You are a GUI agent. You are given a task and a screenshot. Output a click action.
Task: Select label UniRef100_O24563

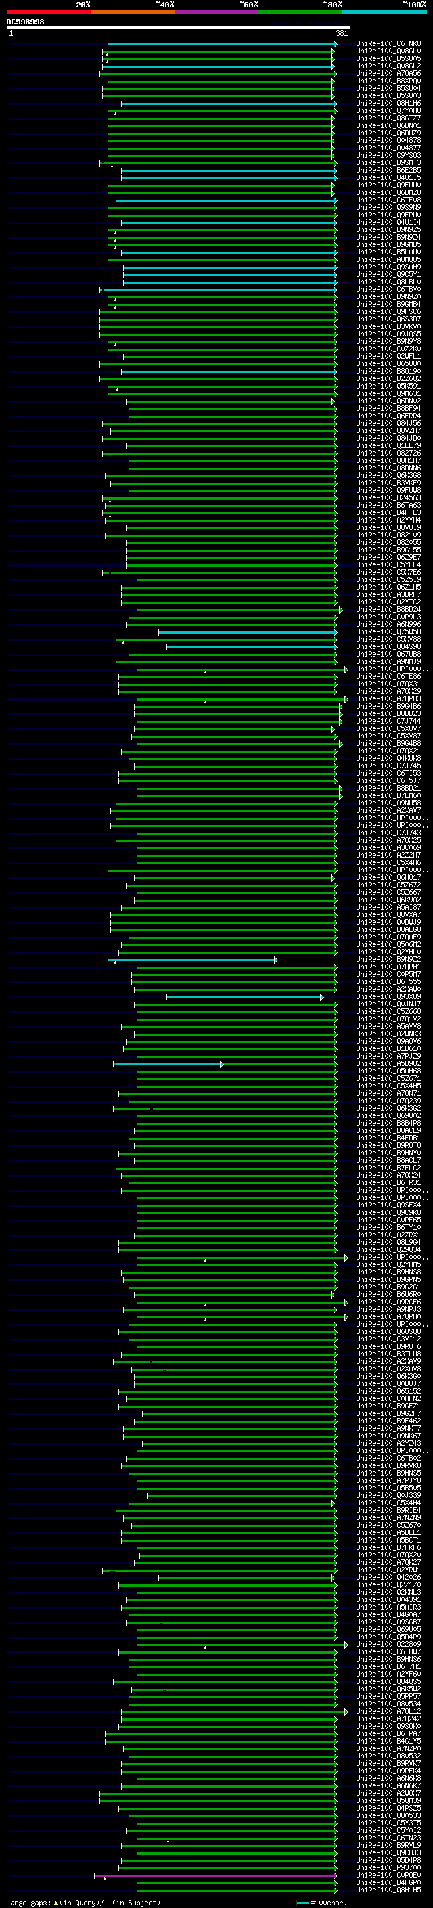pyautogui.click(x=388, y=497)
